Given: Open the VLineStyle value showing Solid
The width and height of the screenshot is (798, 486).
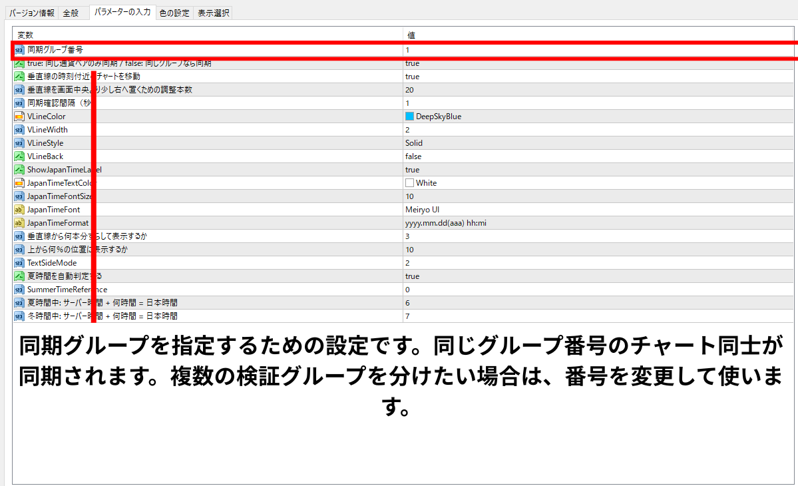Looking at the screenshot, I should click(x=413, y=143).
